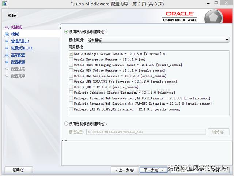Screen dimensions: 234x176
Task: Open the template category dropdown
Action: point(158,40)
